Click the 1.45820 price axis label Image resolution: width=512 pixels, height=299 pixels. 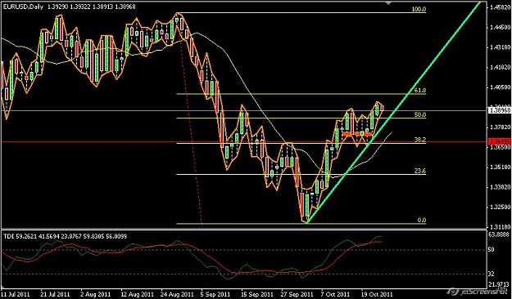pyautogui.click(x=501, y=7)
